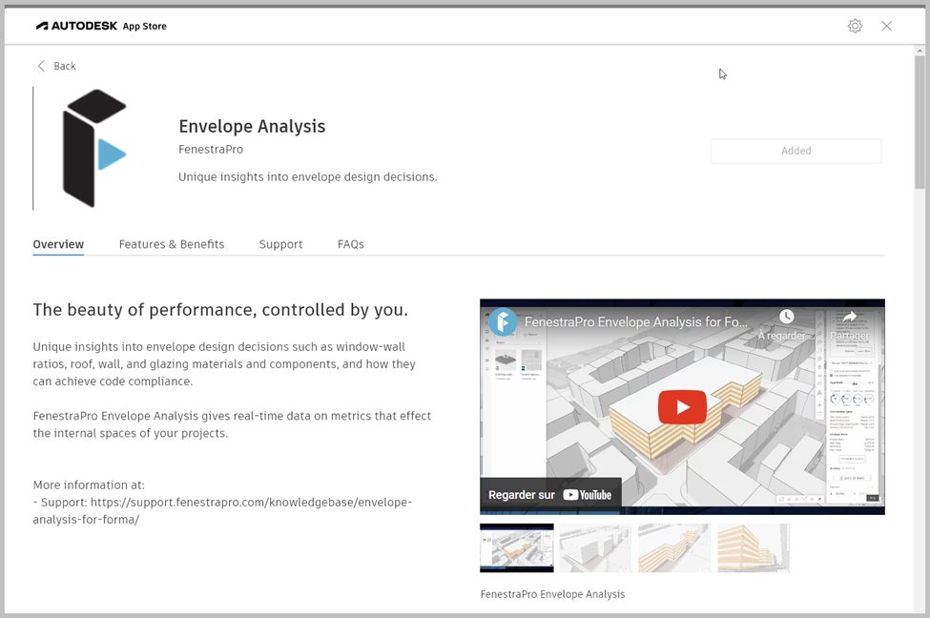Screen dimensions: 930x618
Task: Select the first video preview thumbnail
Action: [x=516, y=548]
